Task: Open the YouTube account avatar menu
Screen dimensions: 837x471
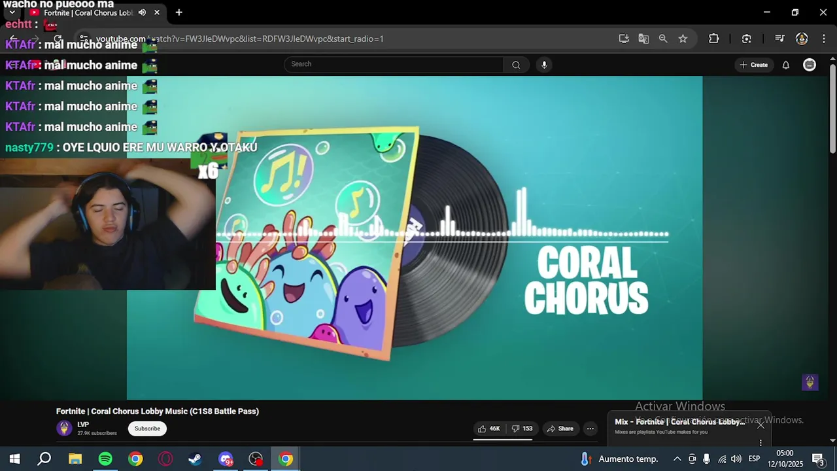Action: click(x=810, y=65)
